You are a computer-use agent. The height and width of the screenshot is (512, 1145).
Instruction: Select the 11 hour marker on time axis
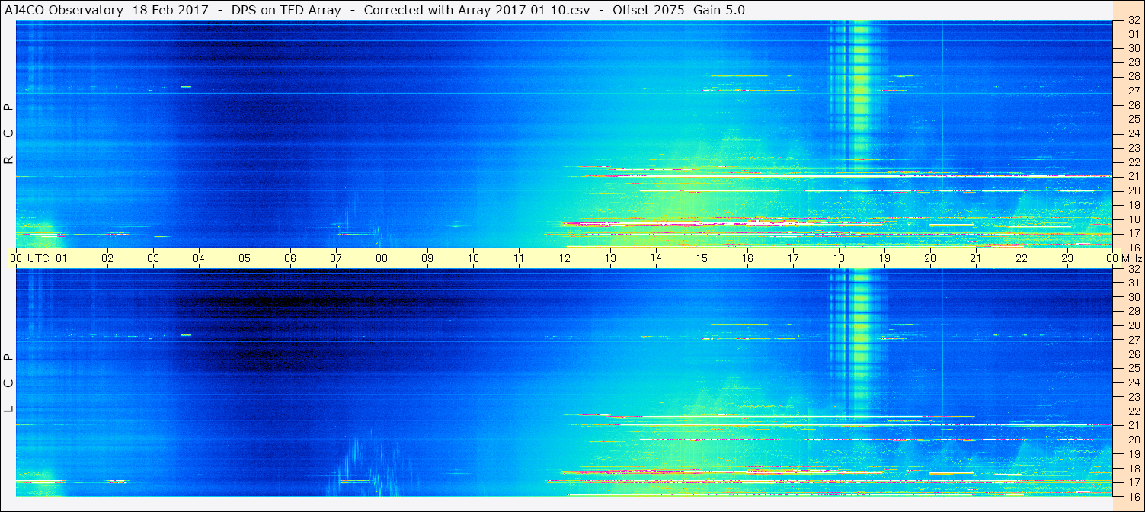(519, 258)
